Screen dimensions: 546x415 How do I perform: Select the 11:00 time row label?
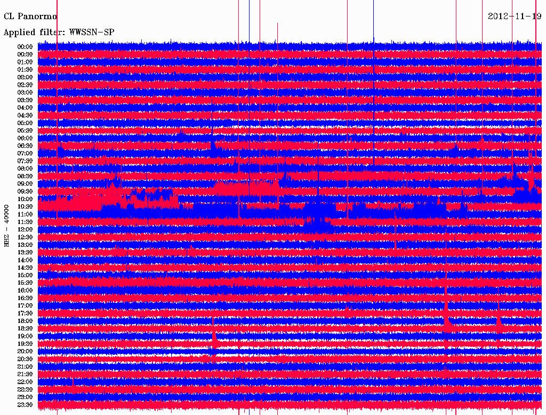(x=25, y=214)
